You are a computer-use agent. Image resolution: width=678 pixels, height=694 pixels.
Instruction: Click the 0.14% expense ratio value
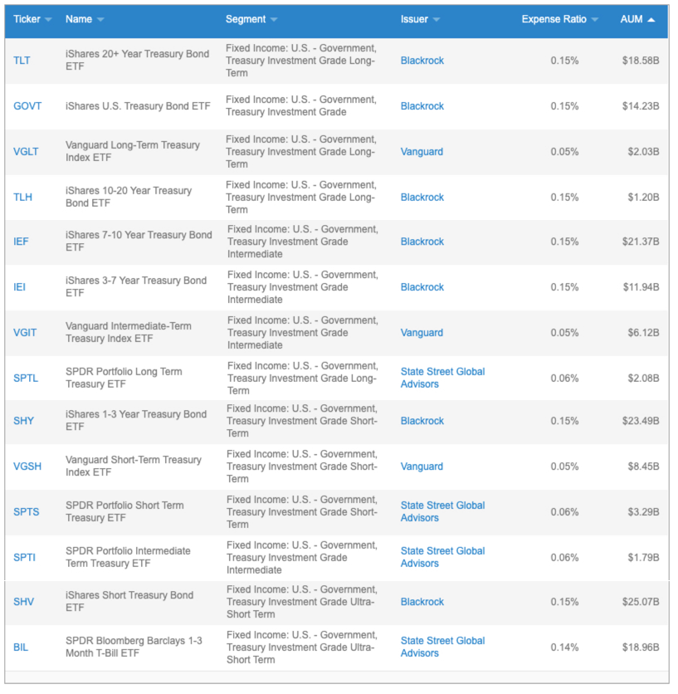[x=564, y=648]
